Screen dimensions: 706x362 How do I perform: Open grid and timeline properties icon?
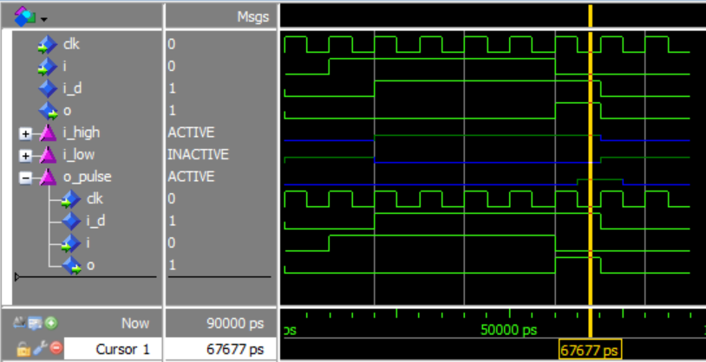pos(35,322)
